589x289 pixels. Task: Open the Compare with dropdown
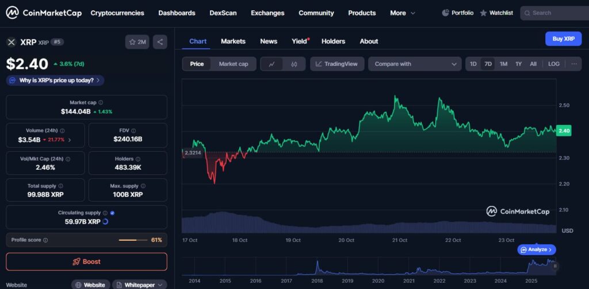pyautogui.click(x=415, y=64)
